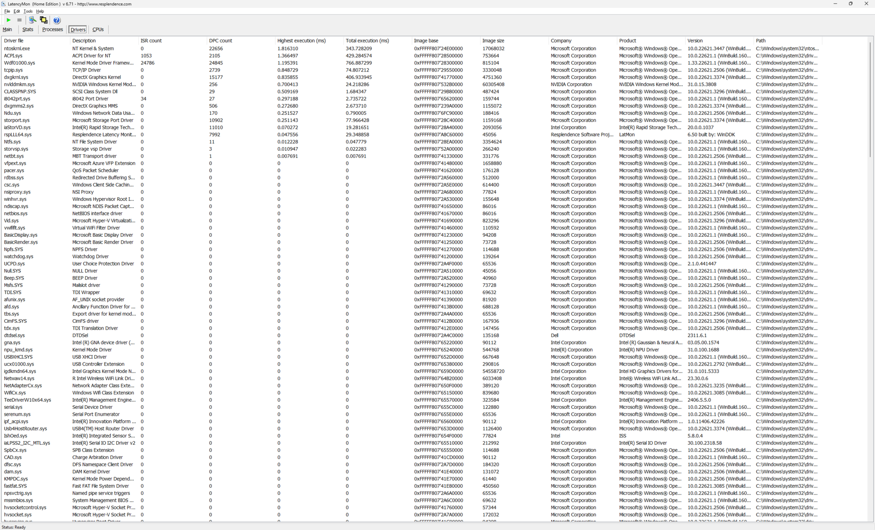Screen dimensions: 875x530
Task: Select the nvlddmkm.sys driver row
Action: (19, 84)
